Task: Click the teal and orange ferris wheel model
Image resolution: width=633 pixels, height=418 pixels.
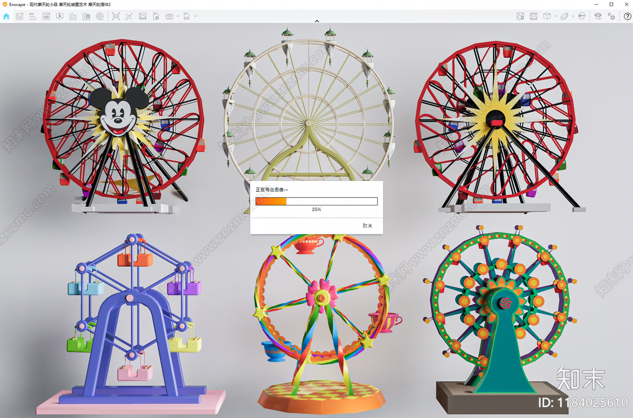Action: point(500,320)
